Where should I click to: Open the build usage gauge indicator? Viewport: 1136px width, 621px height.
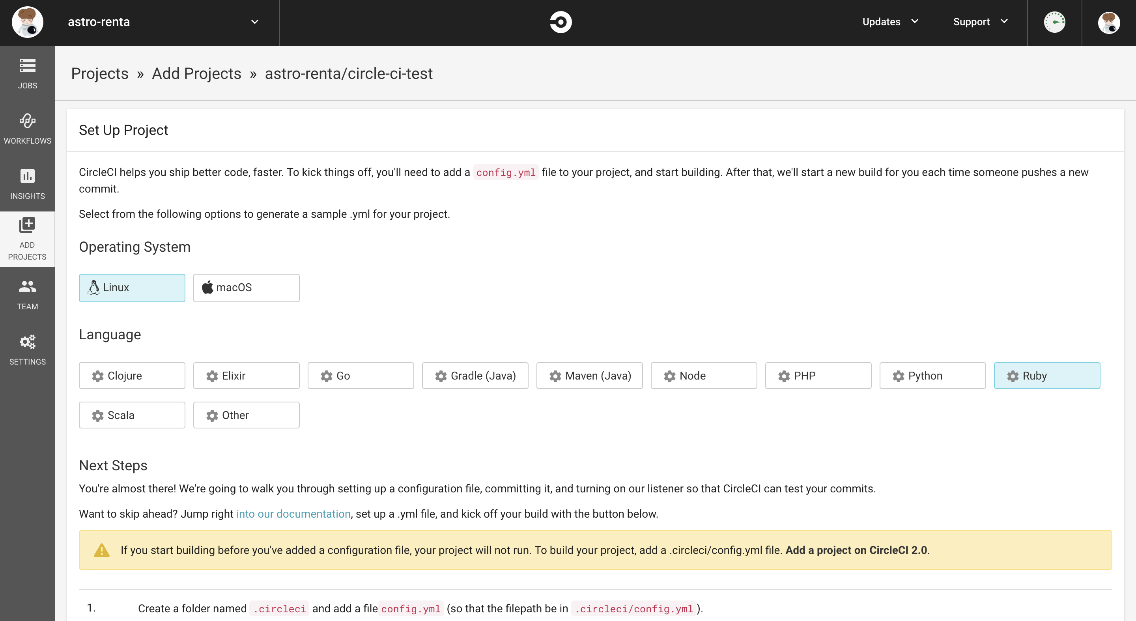pos(1054,22)
